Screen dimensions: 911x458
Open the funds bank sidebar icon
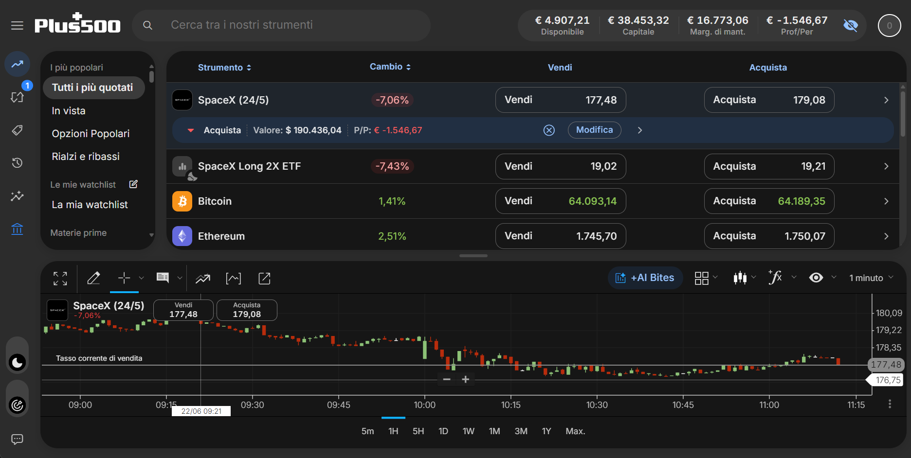click(18, 229)
